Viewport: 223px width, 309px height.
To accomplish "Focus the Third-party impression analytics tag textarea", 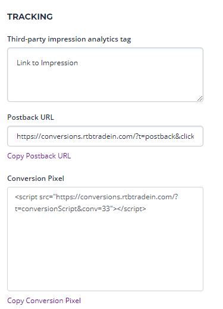I will coord(105,75).
